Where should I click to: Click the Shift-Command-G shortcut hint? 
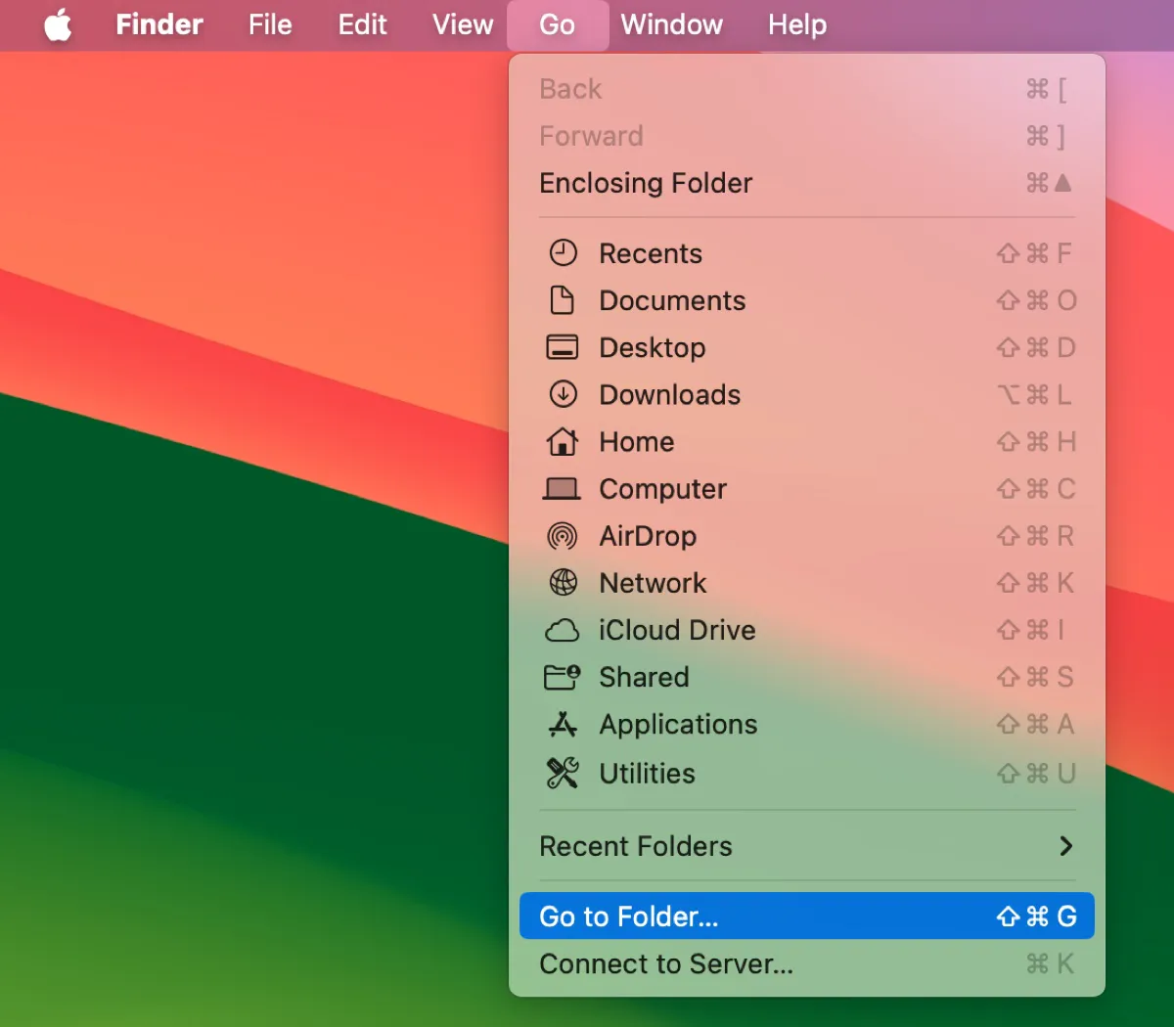(1036, 916)
